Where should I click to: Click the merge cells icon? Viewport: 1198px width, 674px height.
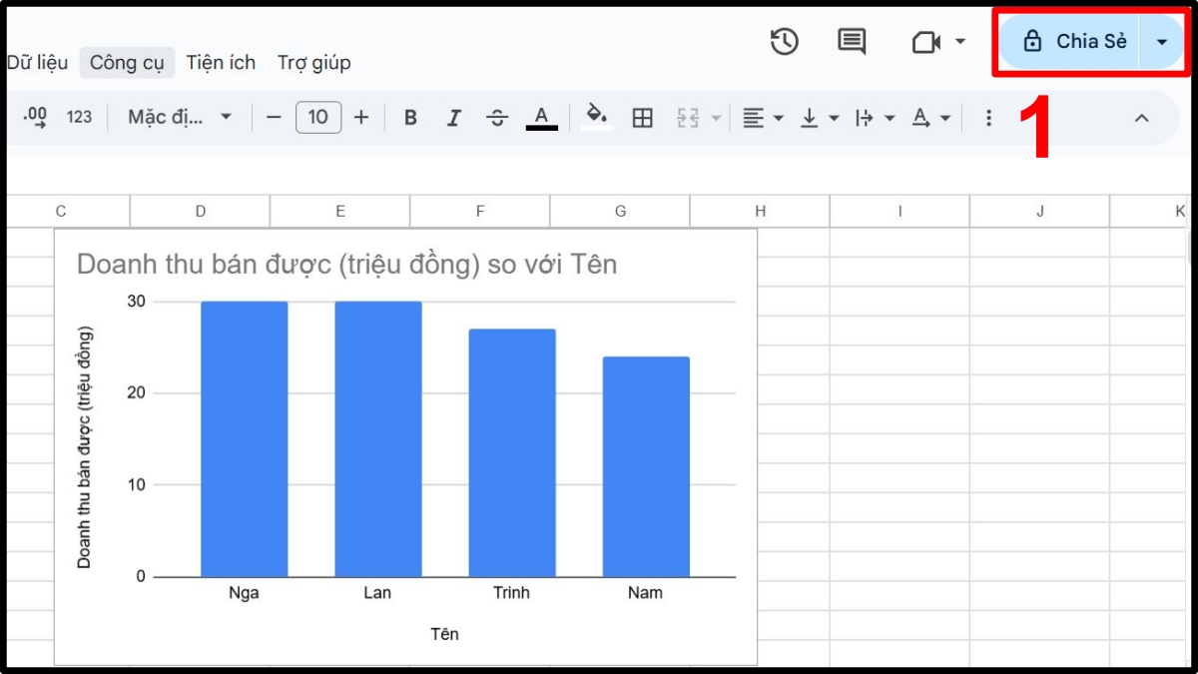pyautogui.click(x=688, y=117)
